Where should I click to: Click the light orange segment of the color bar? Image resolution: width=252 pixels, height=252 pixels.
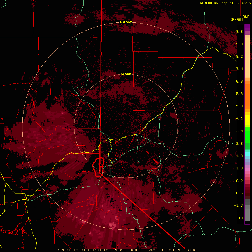click(x=247, y=57)
